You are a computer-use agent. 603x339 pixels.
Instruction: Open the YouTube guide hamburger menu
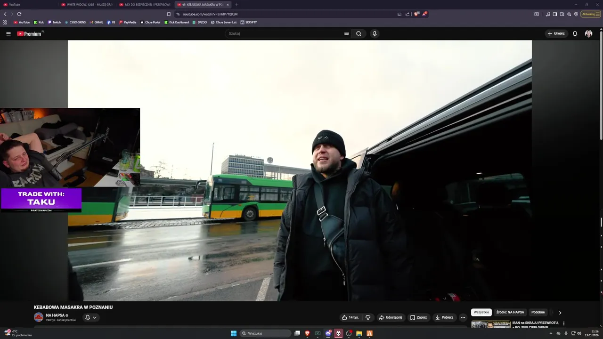pyautogui.click(x=8, y=33)
